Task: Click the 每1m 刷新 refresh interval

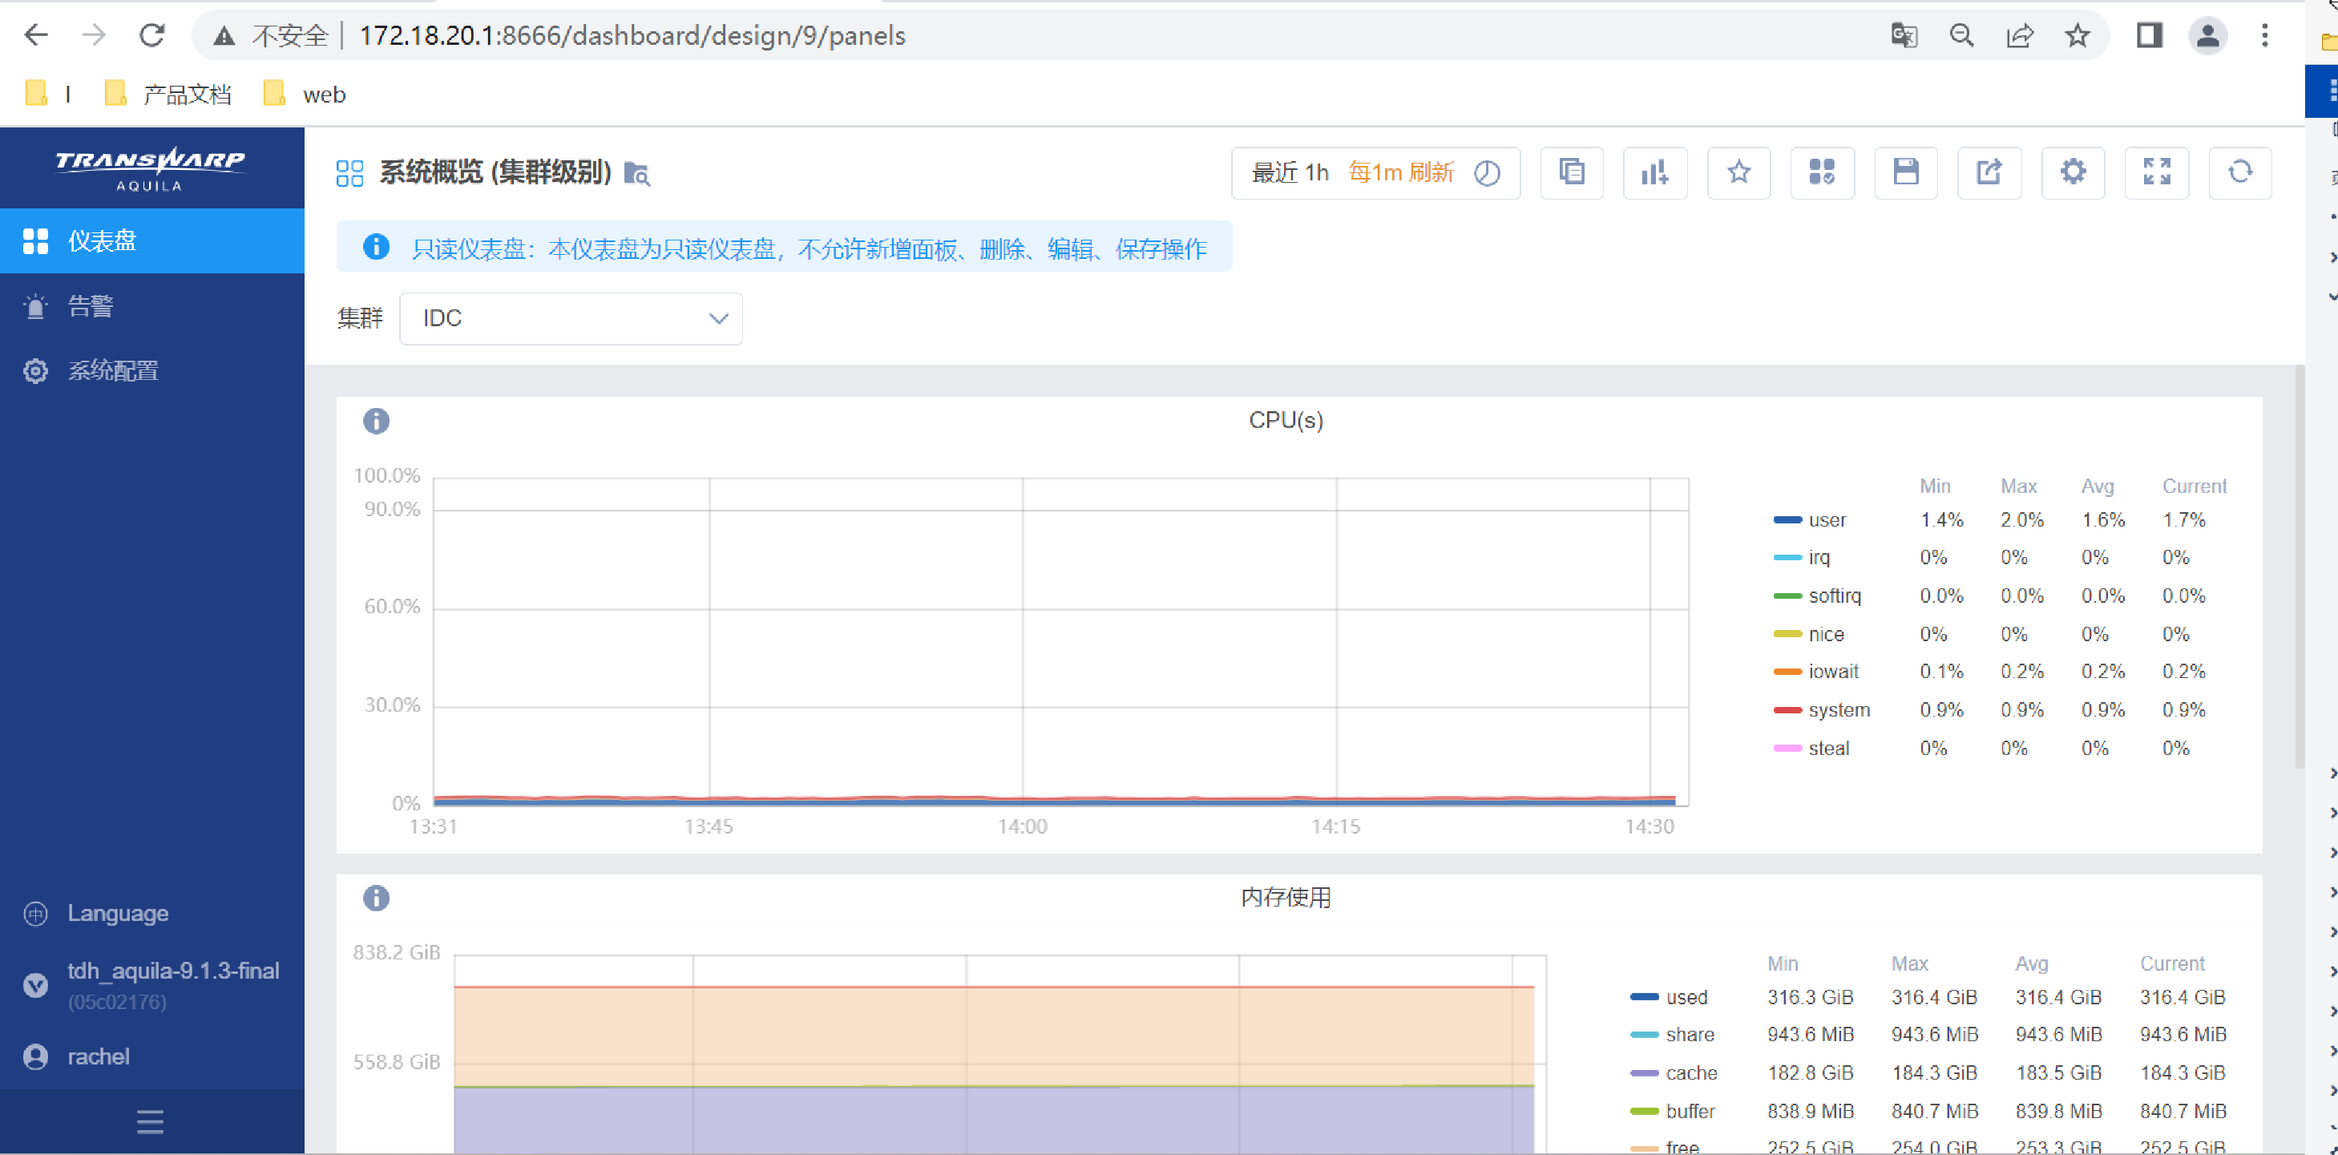Action: pos(1400,172)
